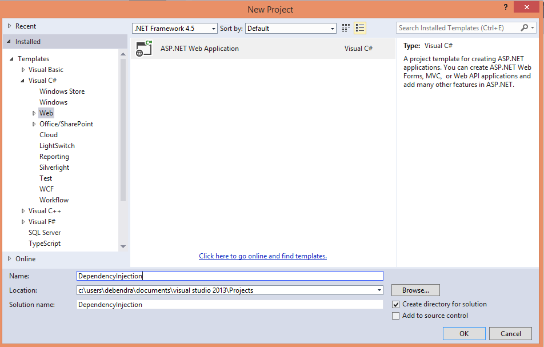Viewport: 544px width, 347px height.
Task: Expand the Online section
Action: pyautogui.click(x=10, y=258)
